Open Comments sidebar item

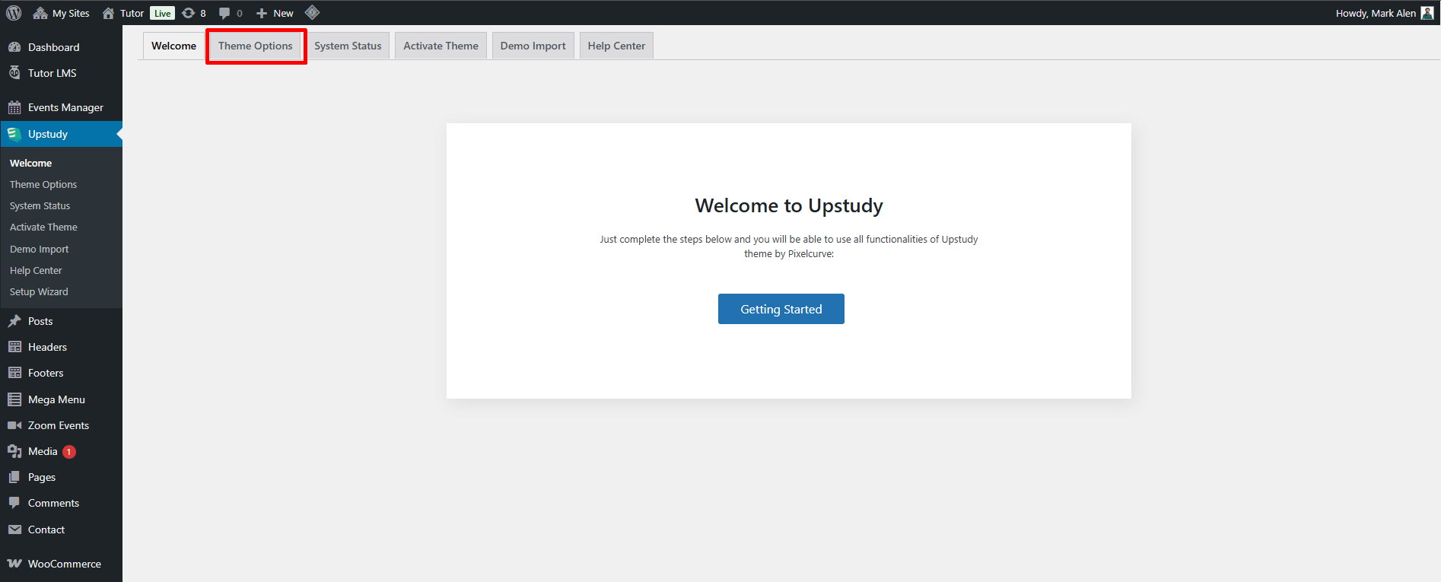[61, 503]
